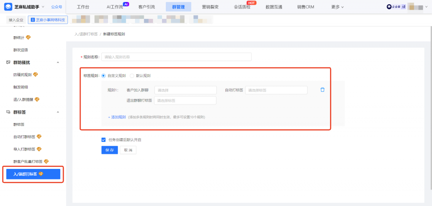Open the 自动打标签 tag selector
Viewport: 432px width, 206px height.
tap(276, 90)
